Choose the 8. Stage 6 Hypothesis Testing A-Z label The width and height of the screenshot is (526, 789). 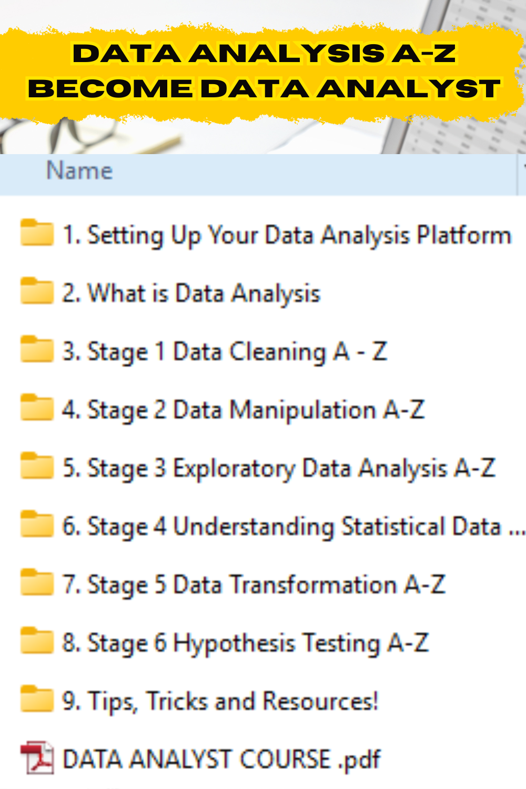click(245, 644)
